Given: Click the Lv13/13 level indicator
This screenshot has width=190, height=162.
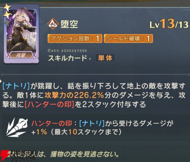Looking at the screenshot, I should point(169,24).
